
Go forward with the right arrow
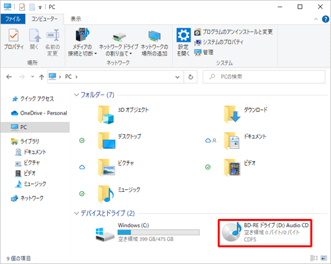[x=22, y=77]
